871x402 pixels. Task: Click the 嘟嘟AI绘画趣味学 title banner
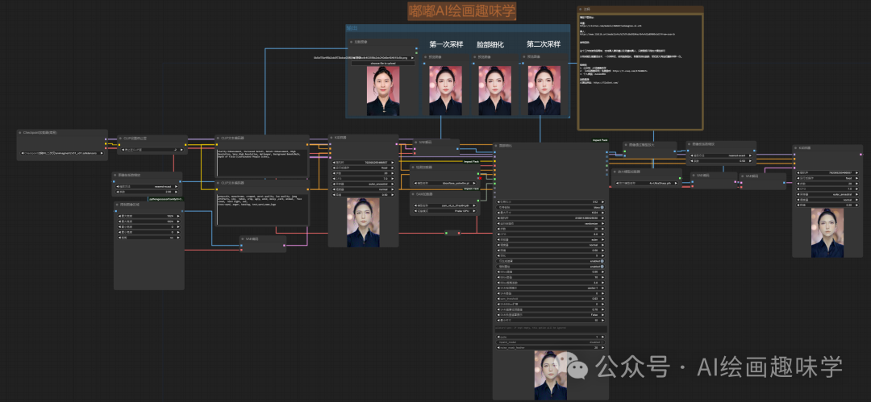(x=461, y=10)
